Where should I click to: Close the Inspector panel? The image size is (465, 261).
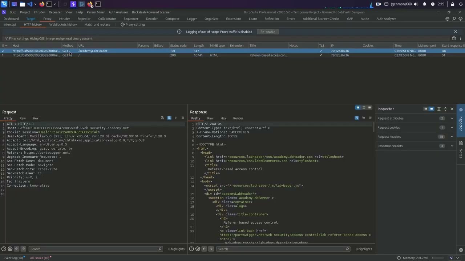click(x=452, y=109)
